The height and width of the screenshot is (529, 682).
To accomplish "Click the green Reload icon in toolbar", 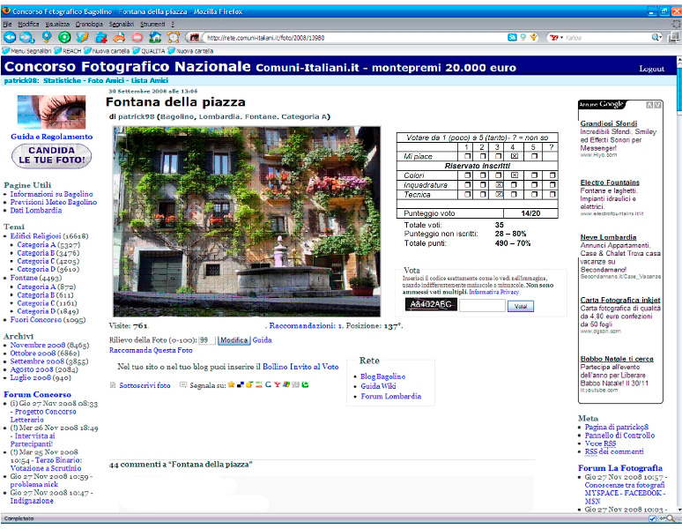I will coord(64,38).
